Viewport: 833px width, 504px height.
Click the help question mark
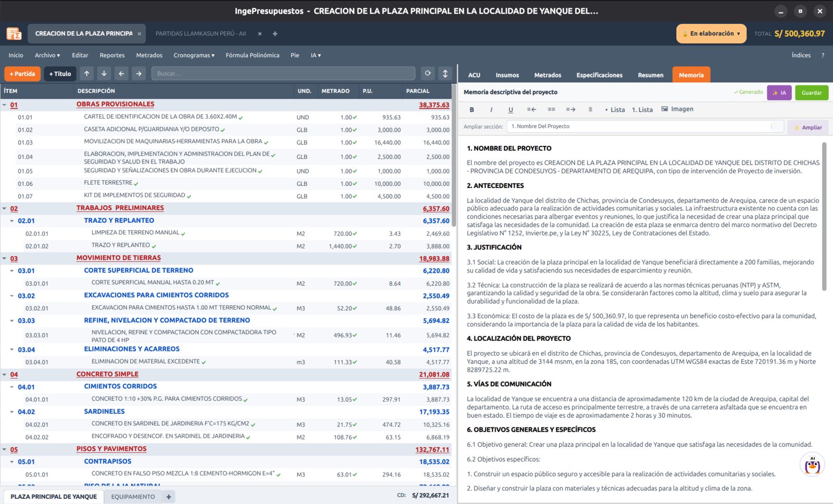(823, 55)
